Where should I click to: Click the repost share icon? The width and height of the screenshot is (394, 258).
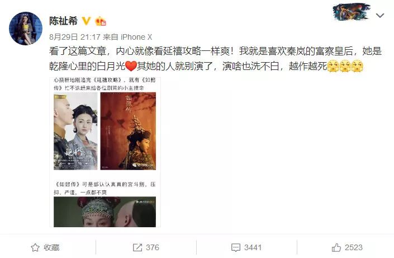tap(137, 247)
